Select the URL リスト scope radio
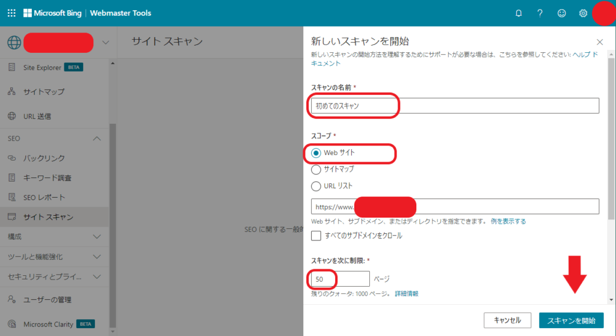This screenshot has height=336, width=616. (x=316, y=186)
